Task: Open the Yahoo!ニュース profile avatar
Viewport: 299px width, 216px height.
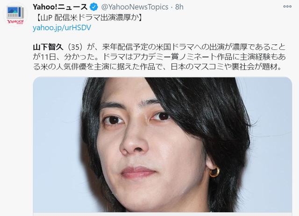Action: 15,15
